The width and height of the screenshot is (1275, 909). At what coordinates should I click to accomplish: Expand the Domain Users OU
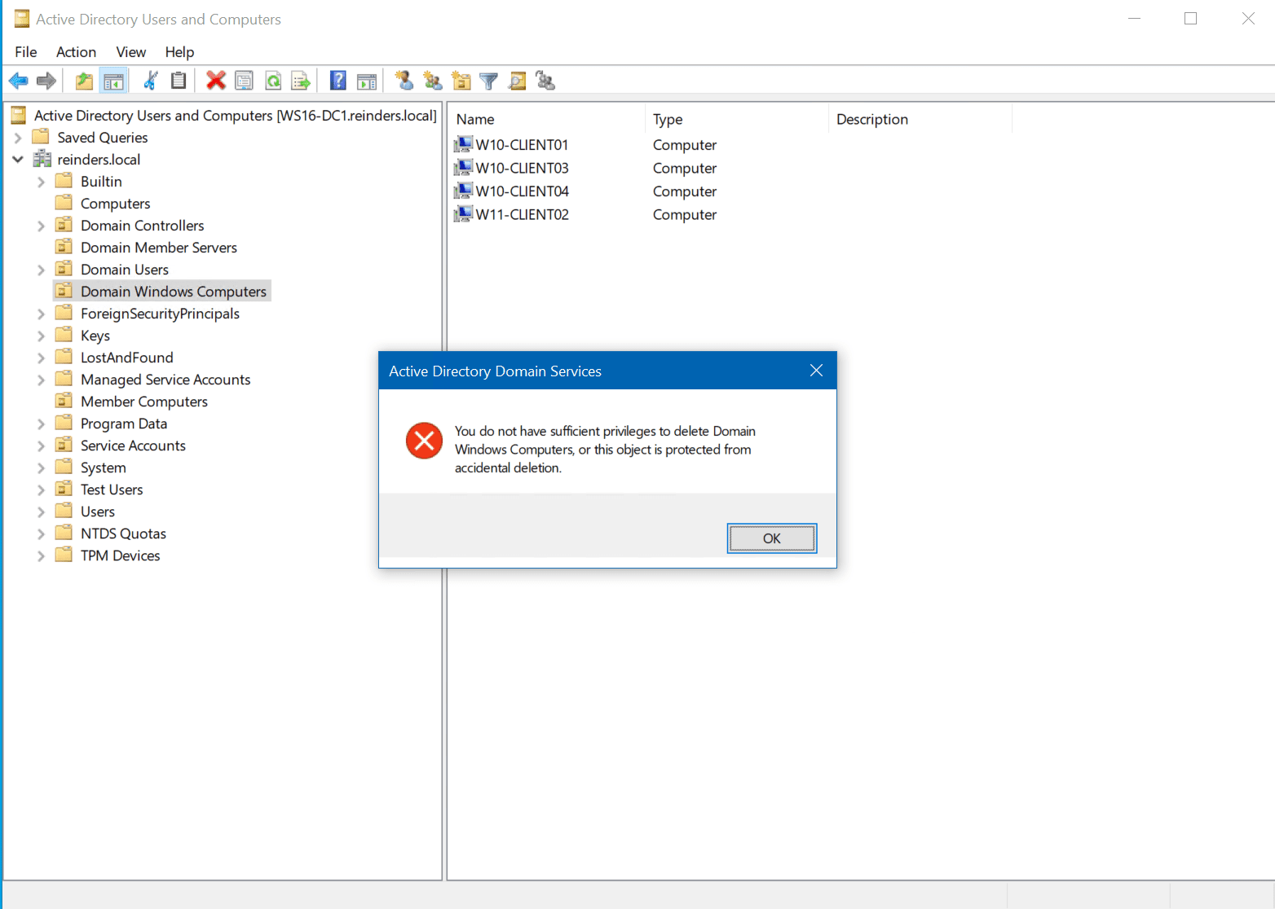click(41, 270)
